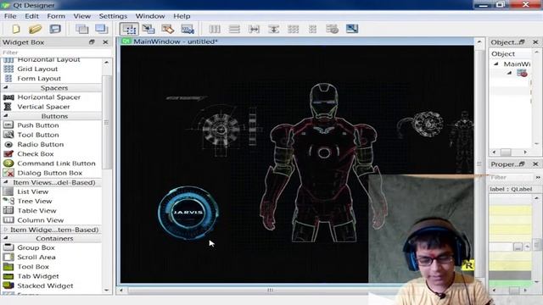Select Form Layout item
543x305 pixels.
[39, 79]
